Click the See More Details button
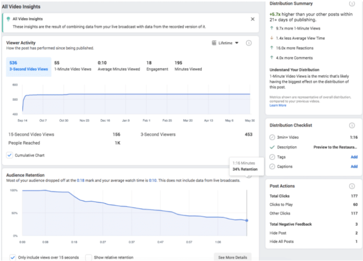 pyautogui.click(x=233, y=257)
